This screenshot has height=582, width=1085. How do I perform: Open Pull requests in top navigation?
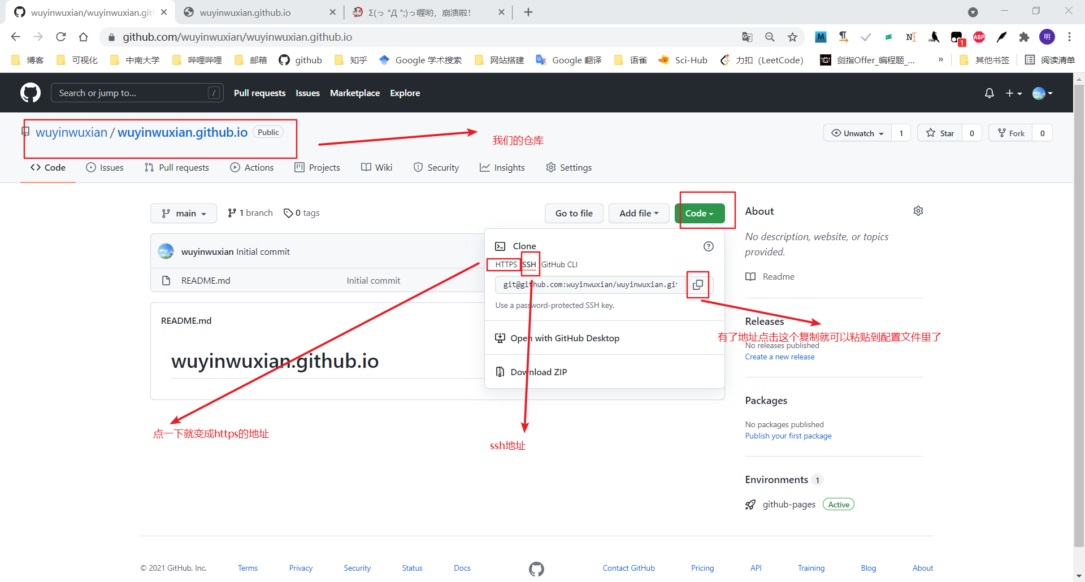(259, 93)
